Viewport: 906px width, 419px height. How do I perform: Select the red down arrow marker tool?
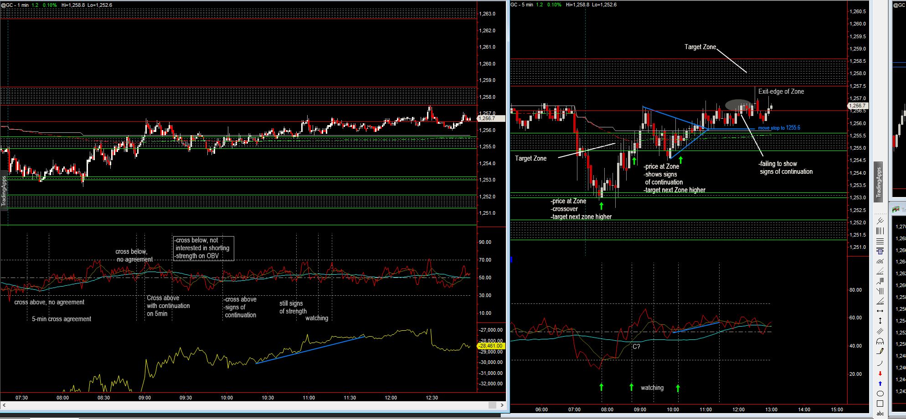(x=880, y=373)
